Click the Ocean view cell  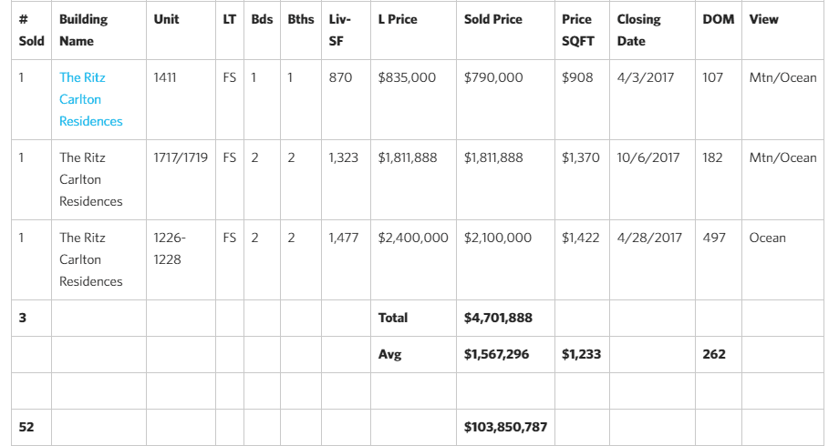(767, 238)
